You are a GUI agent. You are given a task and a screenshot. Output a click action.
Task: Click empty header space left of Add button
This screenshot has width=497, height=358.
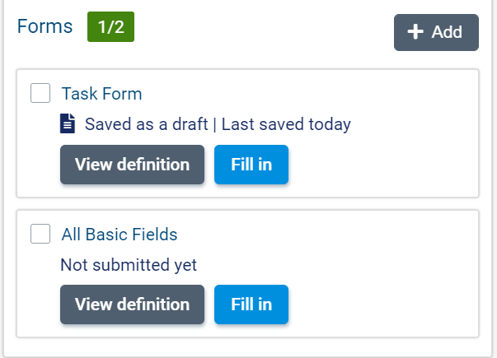tap(264, 31)
